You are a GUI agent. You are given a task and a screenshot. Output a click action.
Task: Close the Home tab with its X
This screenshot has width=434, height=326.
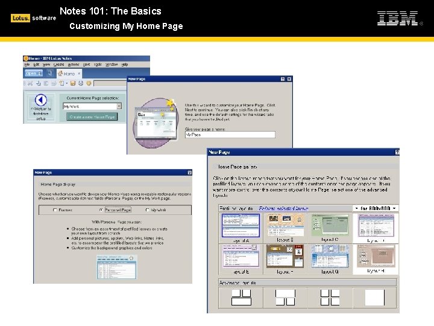(79, 74)
